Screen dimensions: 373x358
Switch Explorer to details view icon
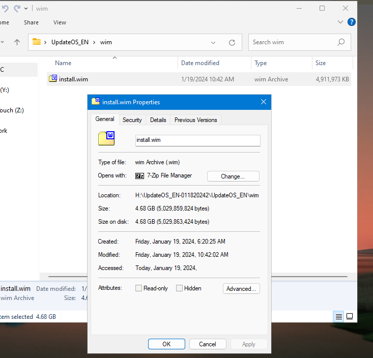338,316
